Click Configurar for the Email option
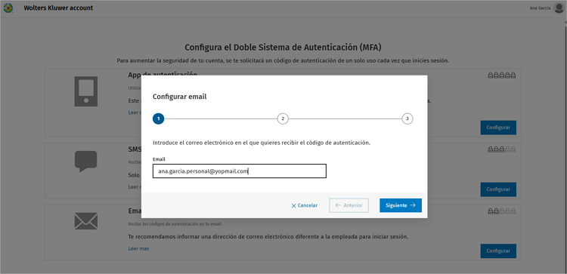The width and height of the screenshot is (567, 274). click(498, 251)
